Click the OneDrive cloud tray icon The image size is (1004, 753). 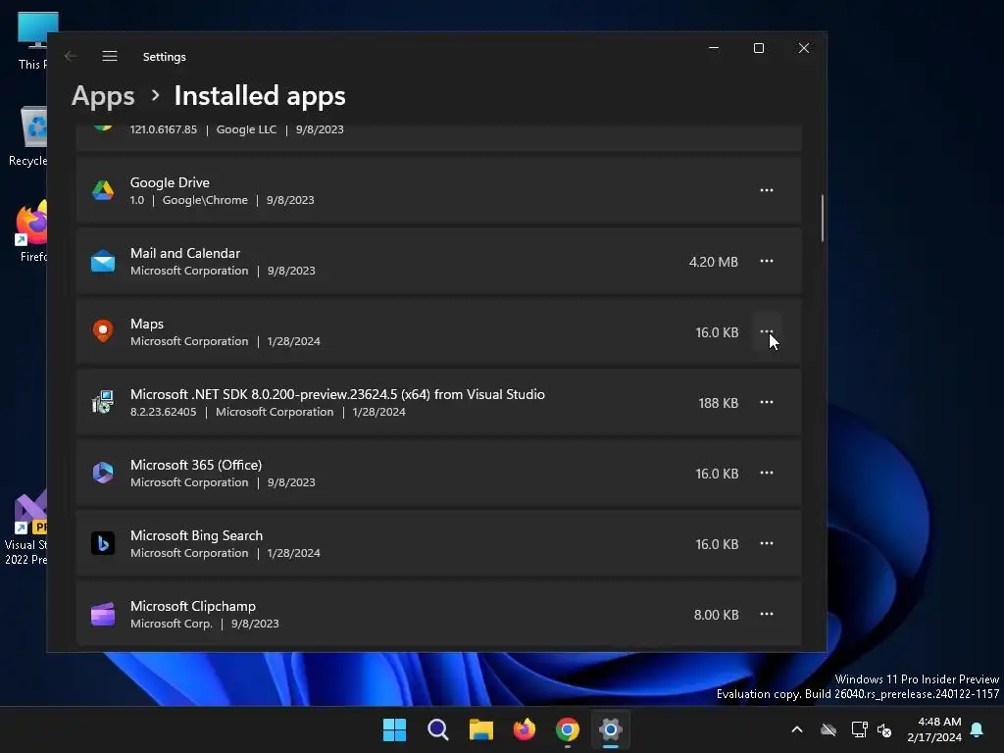[828, 729]
